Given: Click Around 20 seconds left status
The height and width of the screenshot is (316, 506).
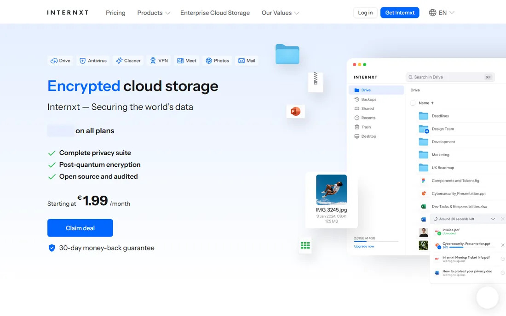Looking at the screenshot, I should click(457, 219).
